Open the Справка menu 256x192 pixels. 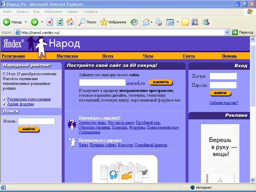(x=91, y=12)
